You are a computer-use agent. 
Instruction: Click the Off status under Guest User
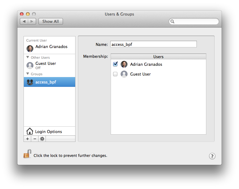coord(38,68)
